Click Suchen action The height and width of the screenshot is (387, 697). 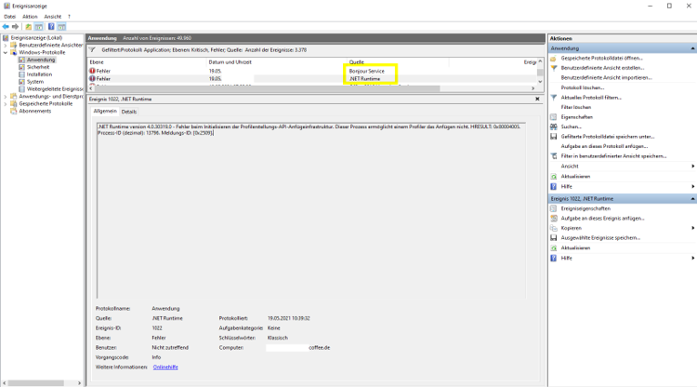[571, 127]
